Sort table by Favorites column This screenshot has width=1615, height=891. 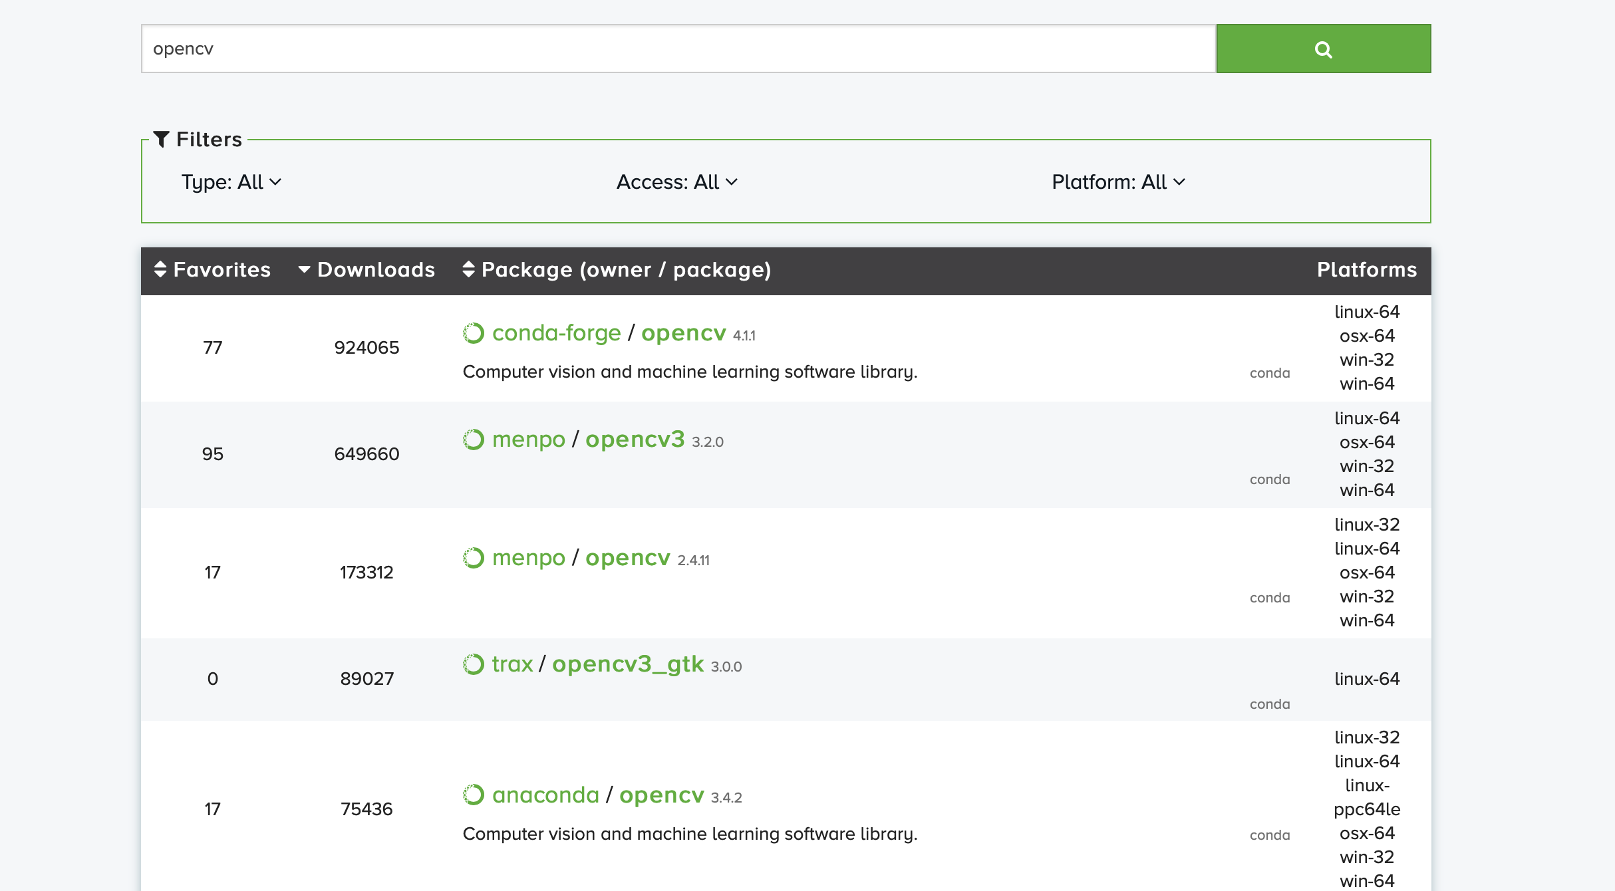pos(212,269)
